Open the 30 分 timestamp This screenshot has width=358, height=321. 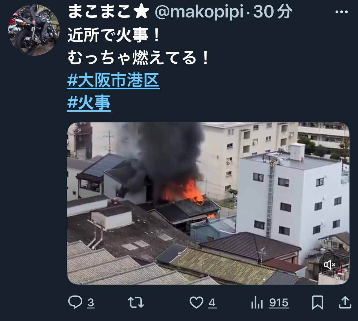coord(273,12)
